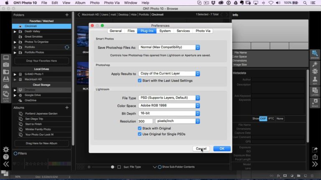Select the San Diego Trip album
The width and height of the screenshot is (321, 180).
34,119
